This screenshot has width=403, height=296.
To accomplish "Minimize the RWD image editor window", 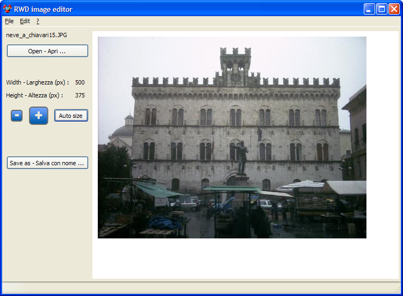I will (369, 9).
